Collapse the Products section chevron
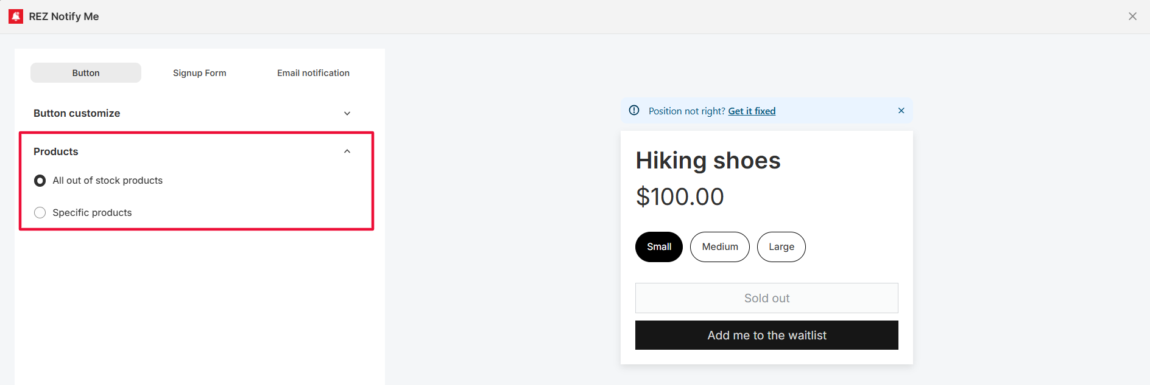Image resolution: width=1150 pixels, height=385 pixels. (347, 151)
